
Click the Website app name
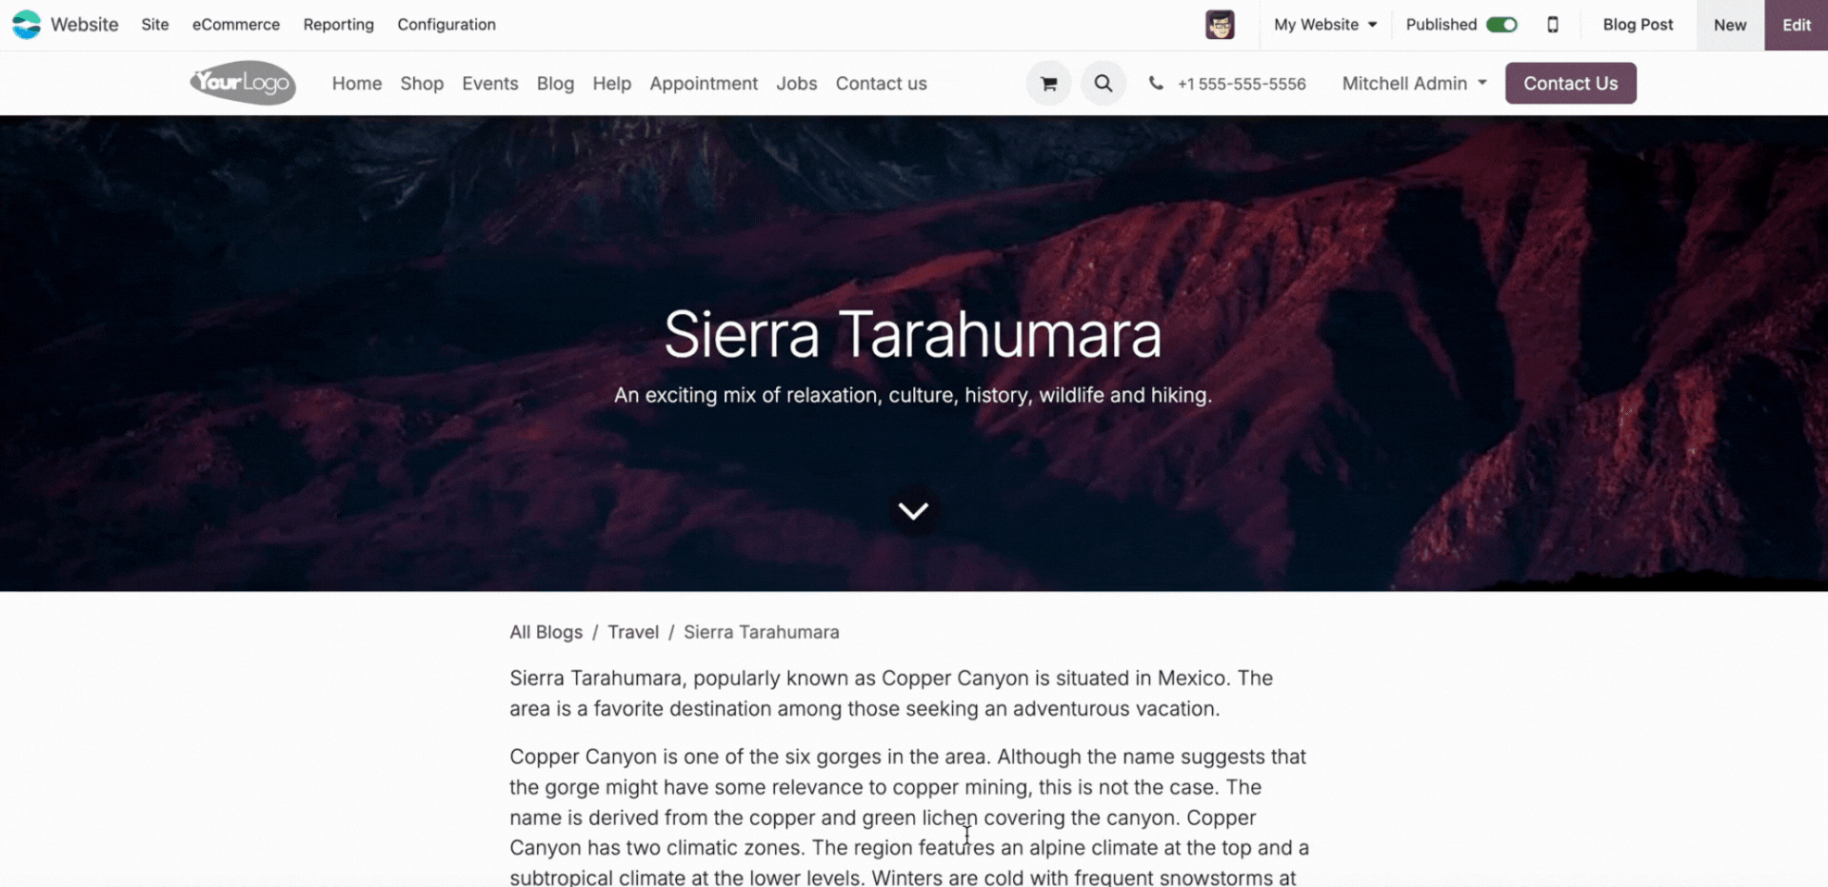[85, 25]
